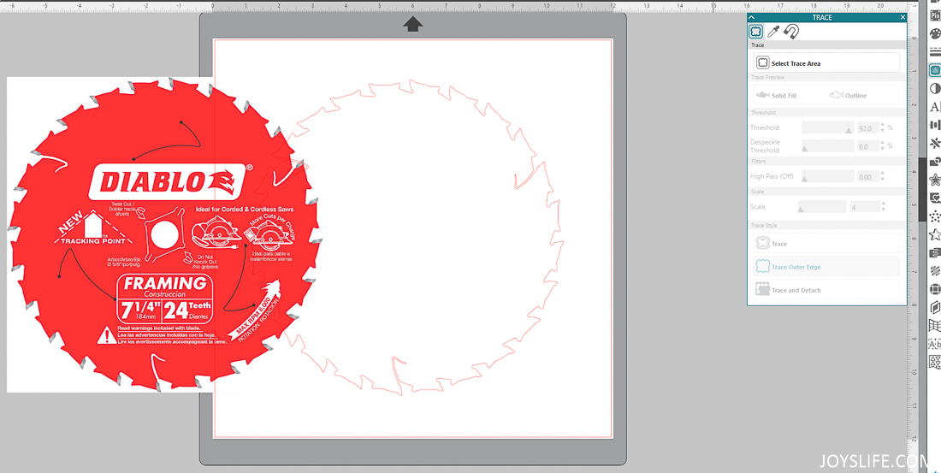941x473 pixels.
Task: Open the Replicate panel in the sidebar
Action: coord(934,144)
